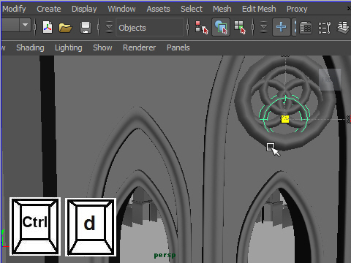
Task: Save the scene with floppy icon
Action: (86, 27)
